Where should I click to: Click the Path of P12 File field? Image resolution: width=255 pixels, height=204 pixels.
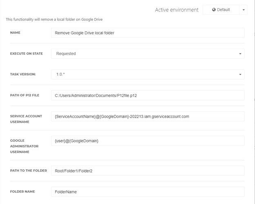pyautogui.click(x=148, y=95)
